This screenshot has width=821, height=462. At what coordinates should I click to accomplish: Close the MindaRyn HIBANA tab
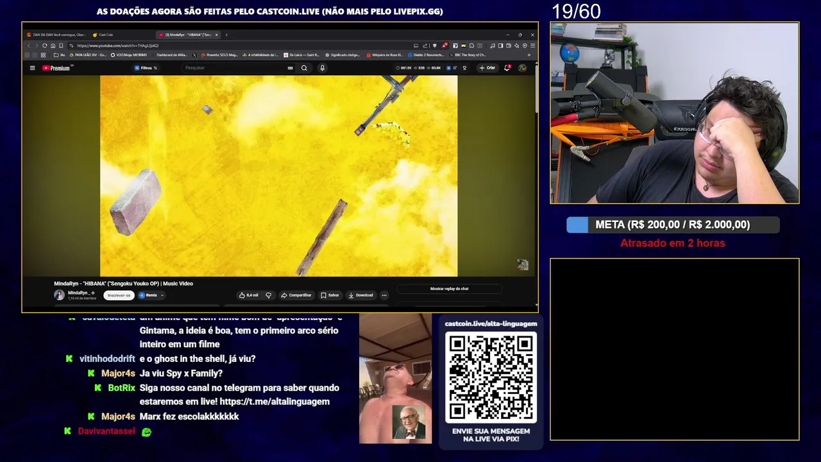click(x=217, y=35)
